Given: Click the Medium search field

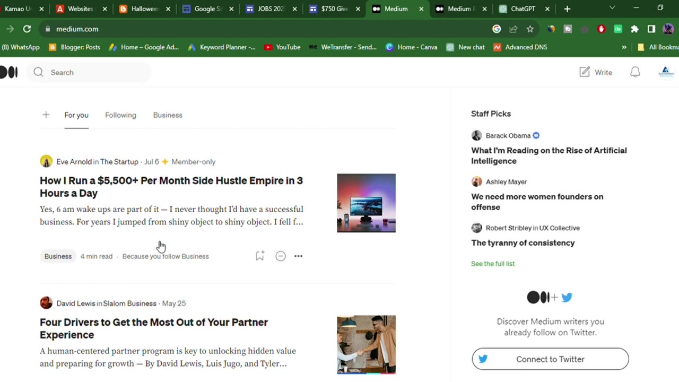Looking at the screenshot, I should coord(90,72).
